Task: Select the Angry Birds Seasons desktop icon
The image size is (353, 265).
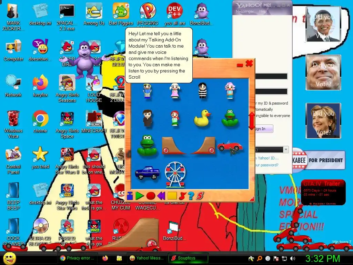Action: coord(67,89)
